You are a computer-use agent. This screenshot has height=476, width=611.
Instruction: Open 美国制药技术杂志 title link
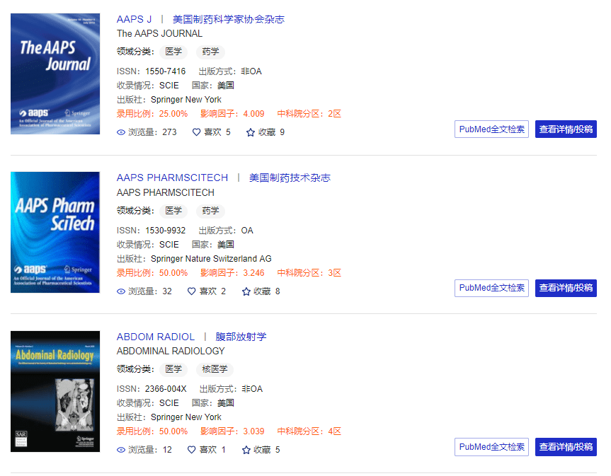pyautogui.click(x=290, y=178)
